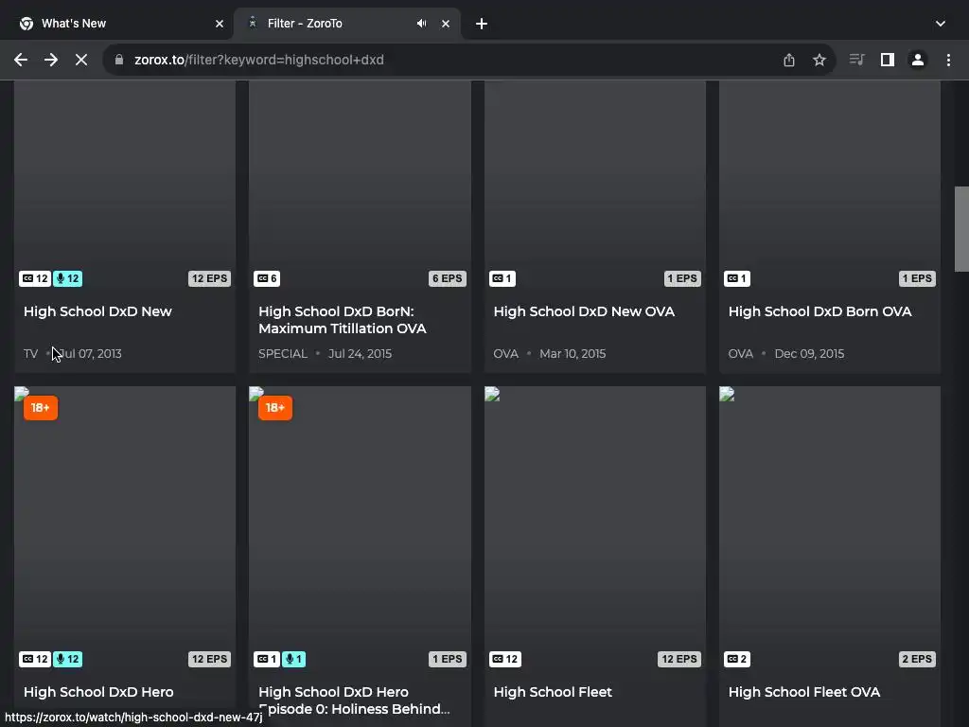Click the SPECIAL type label
969x727 pixels.
[x=282, y=354]
